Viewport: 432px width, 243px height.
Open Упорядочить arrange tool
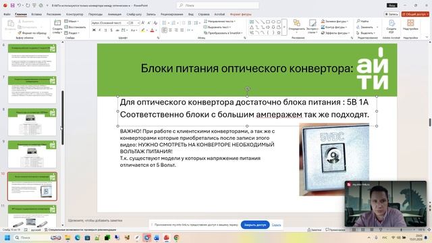click(x=297, y=26)
